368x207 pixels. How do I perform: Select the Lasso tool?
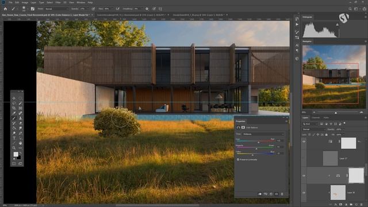14,103
